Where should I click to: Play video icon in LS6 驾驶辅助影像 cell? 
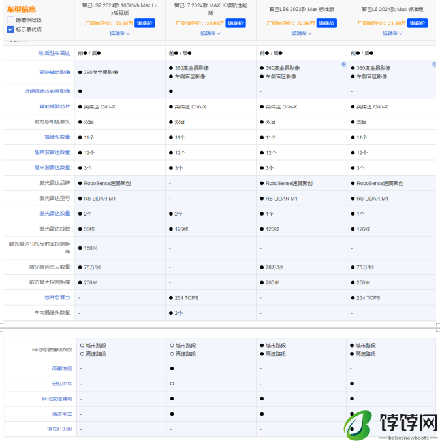click(343, 65)
